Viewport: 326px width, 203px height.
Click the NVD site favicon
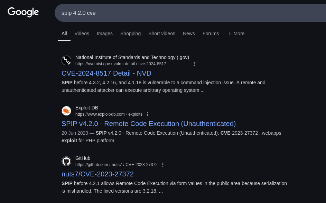66,60
